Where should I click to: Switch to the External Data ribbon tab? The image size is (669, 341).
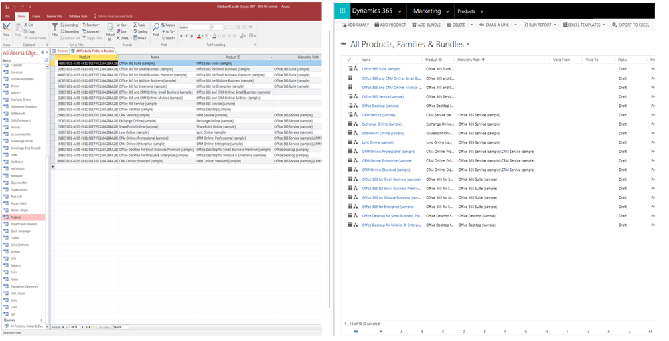click(x=55, y=16)
